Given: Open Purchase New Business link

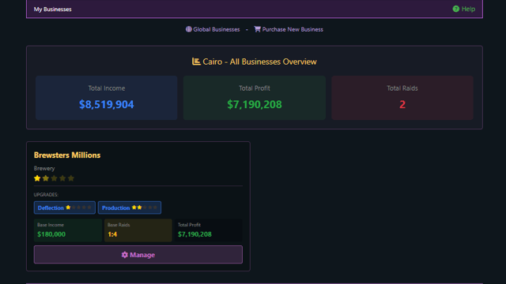Looking at the screenshot, I should point(289,29).
